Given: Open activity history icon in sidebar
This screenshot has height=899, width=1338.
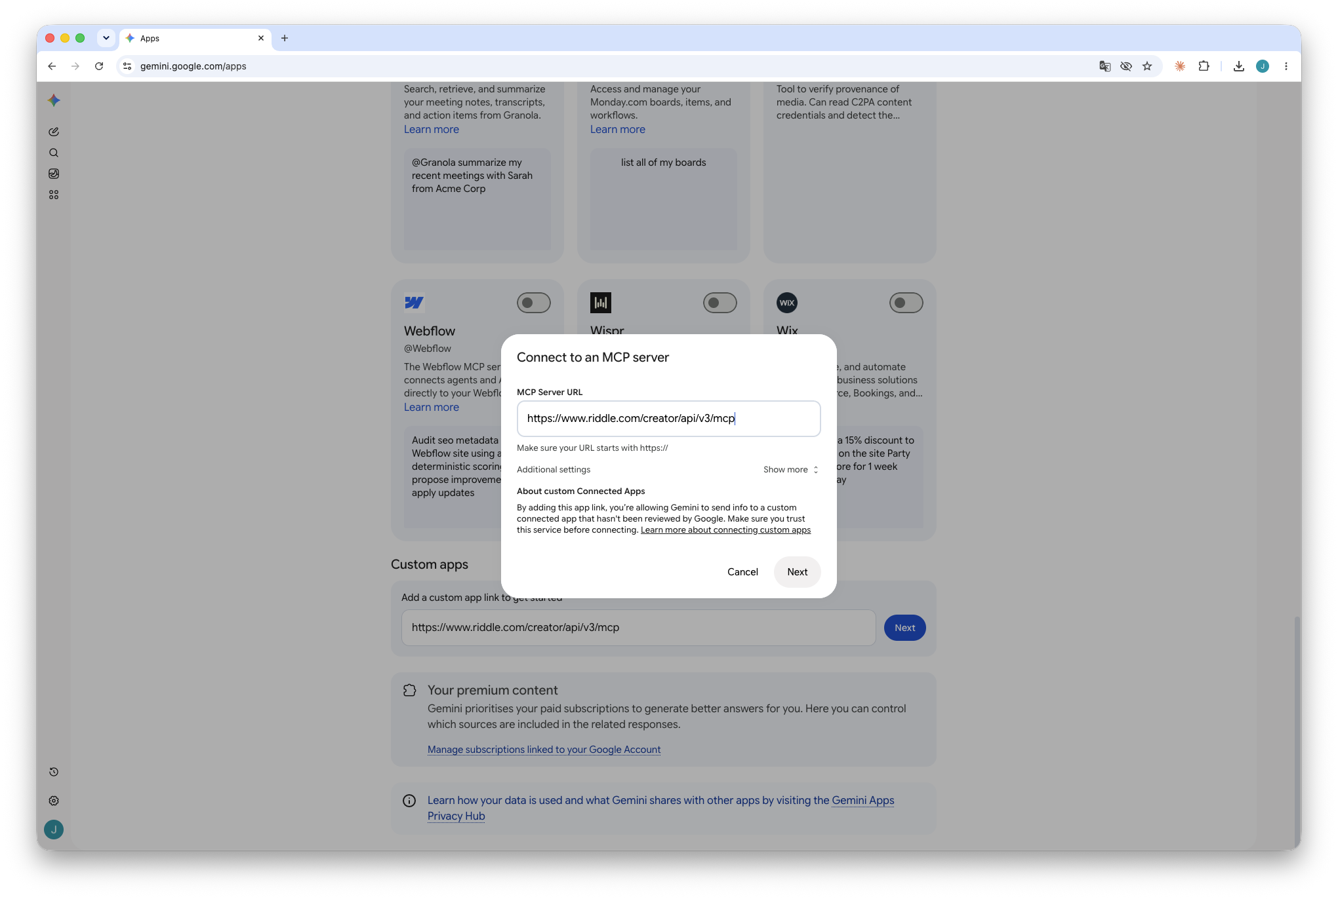Looking at the screenshot, I should (54, 772).
